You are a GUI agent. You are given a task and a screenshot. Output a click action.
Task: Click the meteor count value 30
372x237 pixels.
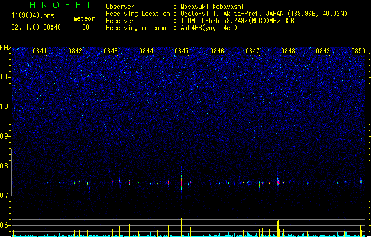click(86, 27)
